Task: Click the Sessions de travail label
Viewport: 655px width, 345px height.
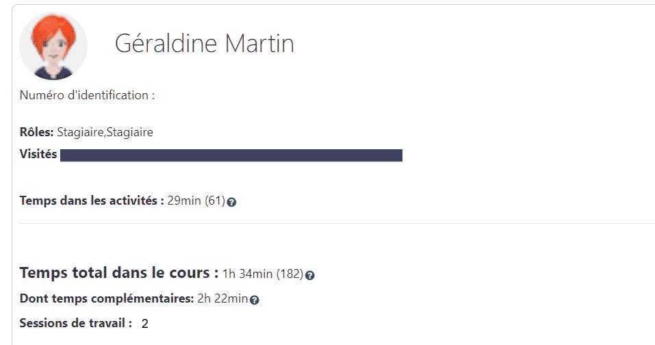Action: (75, 322)
